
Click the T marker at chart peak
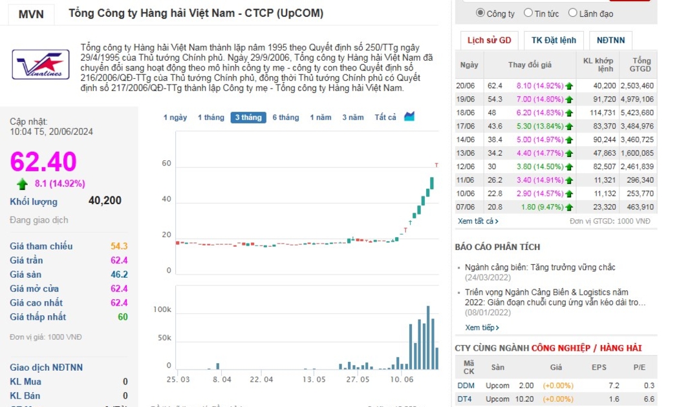pyautogui.click(x=436, y=166)
